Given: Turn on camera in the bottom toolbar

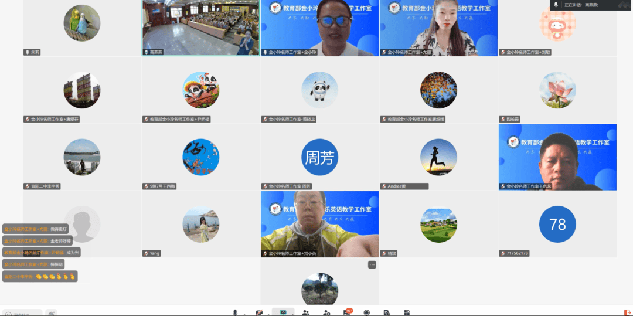Looking at the screenshot, I should 259,312.
